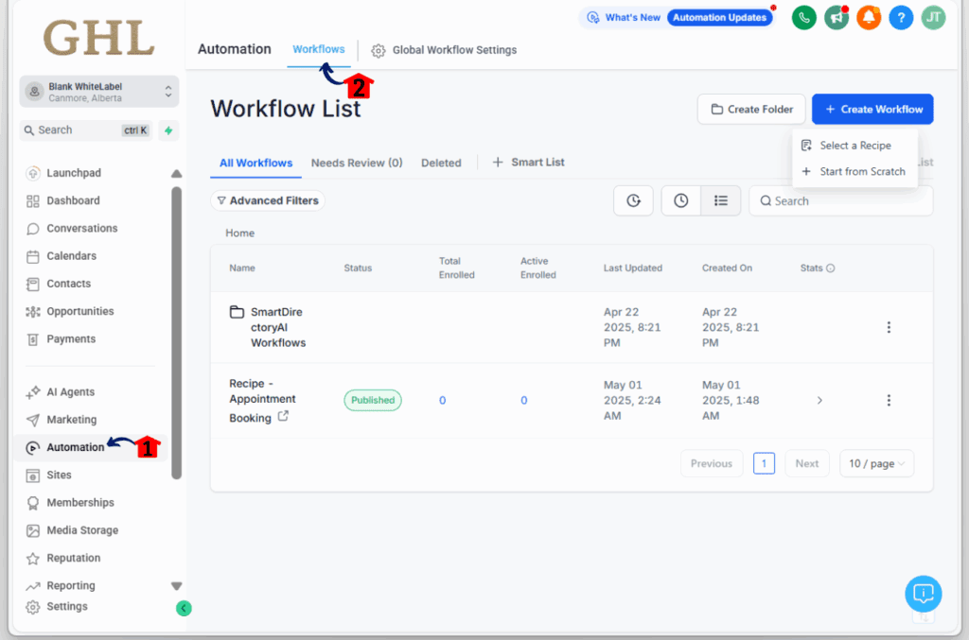This screenshot has width=969, height=640.
Task: Click the Stats info icon
Action: pos(831,268)
